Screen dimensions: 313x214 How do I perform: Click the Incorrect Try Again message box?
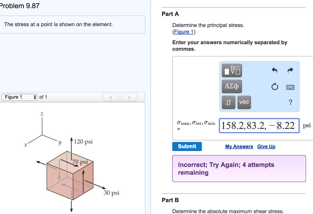239,168
